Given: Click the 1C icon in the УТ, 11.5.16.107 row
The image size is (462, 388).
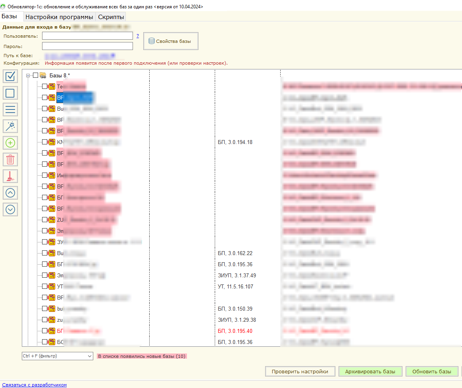Looking at the screenshot, I should click(x=52, y=286).
